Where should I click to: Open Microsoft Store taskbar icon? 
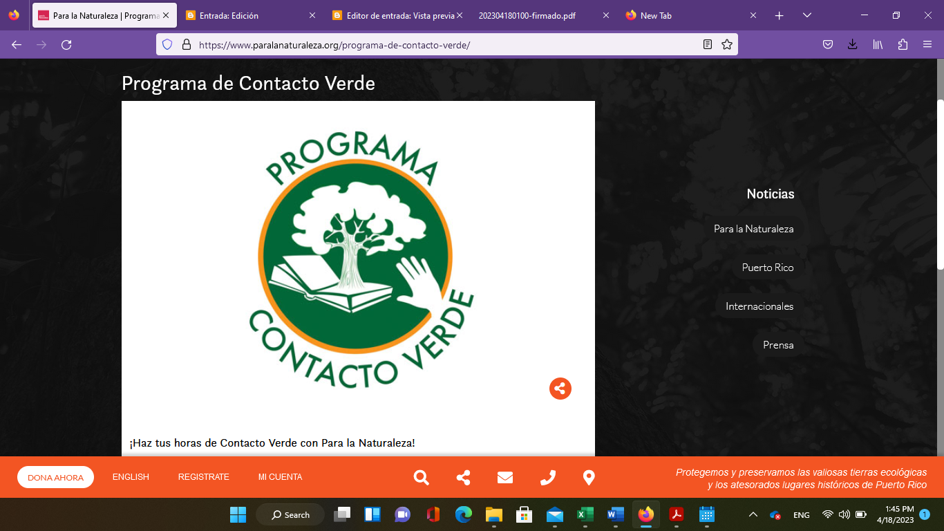click(x=524, y=514)
